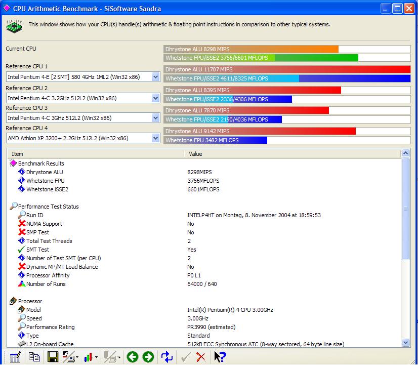The width and height of the screenshot is (418, 368).
Task: Minimize the Sandra benchmark window
Action: pyautogui.click(x=385, y=9)
